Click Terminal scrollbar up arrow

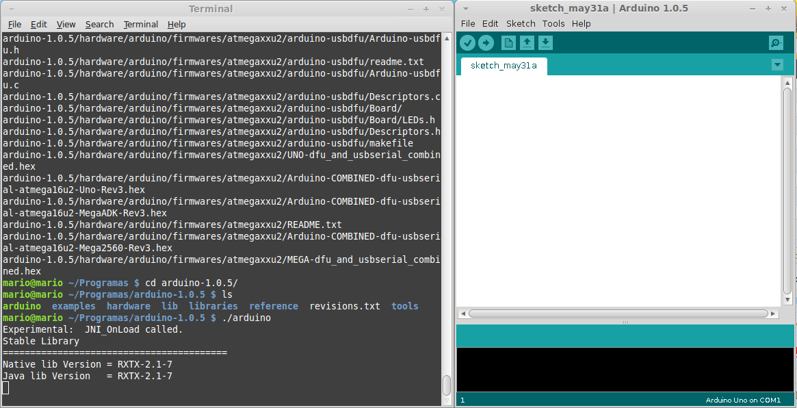(x=447, y=38)
